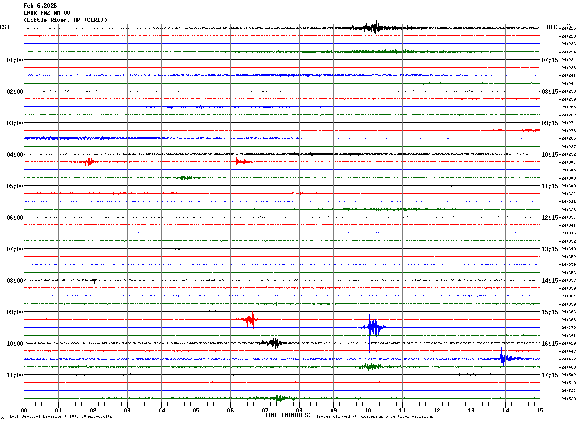The width and height of the screenshot is (578, 423).
Task: Click the 16:15 UTC time label
Action: 550,343
